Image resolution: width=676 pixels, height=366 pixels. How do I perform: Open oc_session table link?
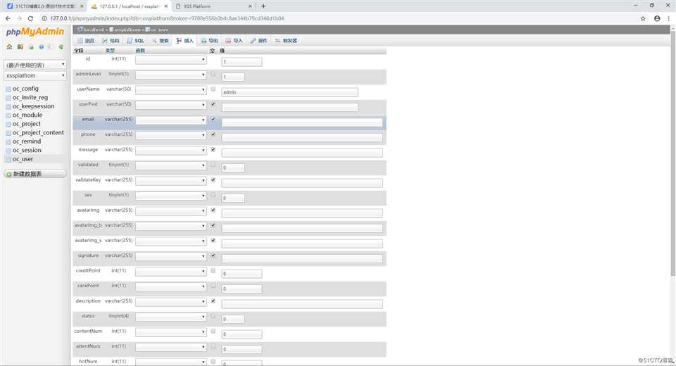tap(27, 151)
